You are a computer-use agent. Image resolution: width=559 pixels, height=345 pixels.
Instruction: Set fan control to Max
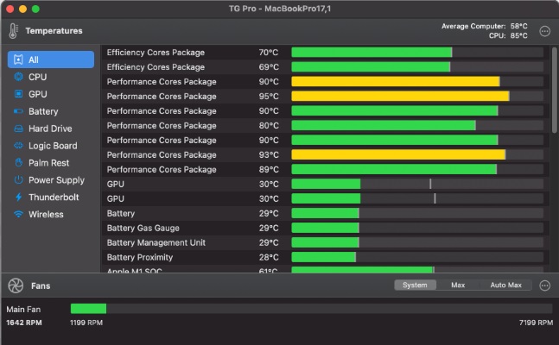point(458,285)
